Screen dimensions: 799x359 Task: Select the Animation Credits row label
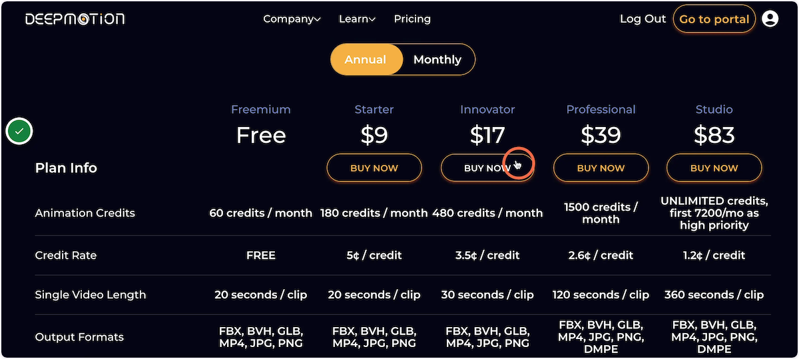pos(85,213)
